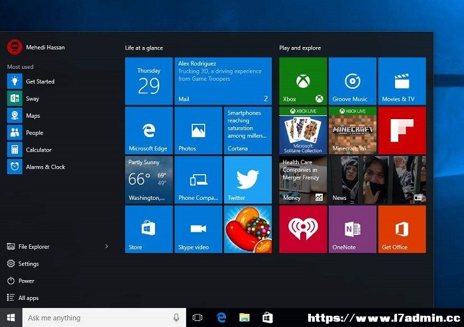Open the Xbox tile
464x327 pixels.
click(x=303, y=81)
